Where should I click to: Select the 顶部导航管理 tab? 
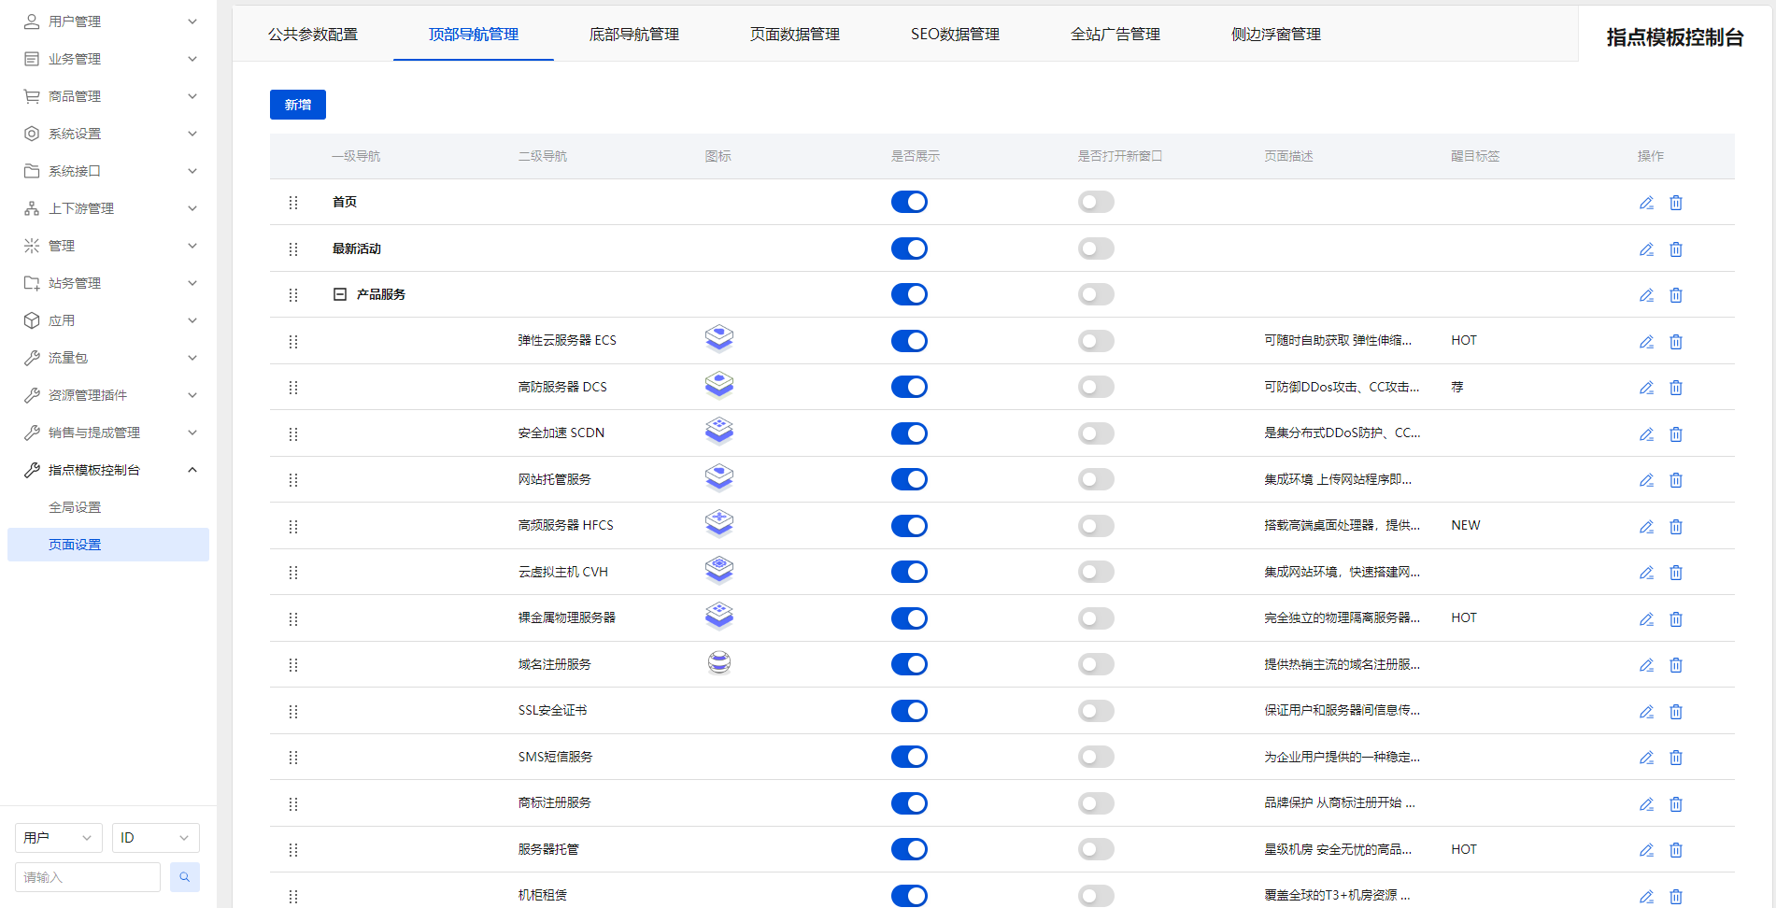coord(474,35)
